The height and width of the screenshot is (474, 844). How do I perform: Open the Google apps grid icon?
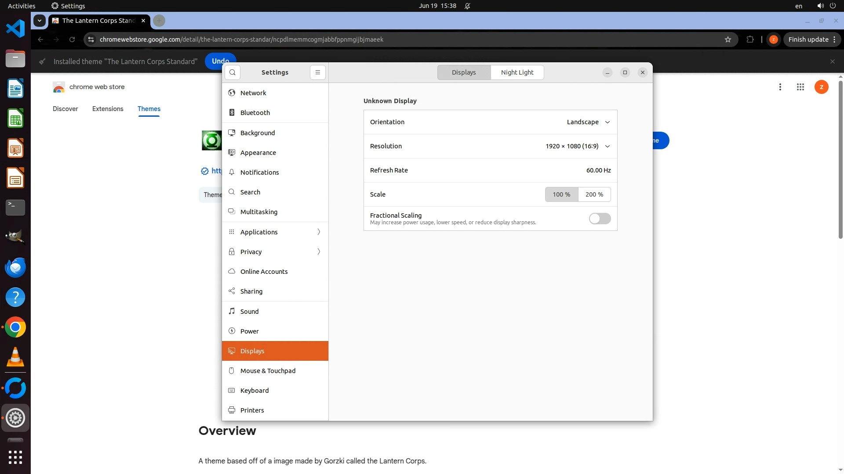pyautogui.click(x=800, y=87)
